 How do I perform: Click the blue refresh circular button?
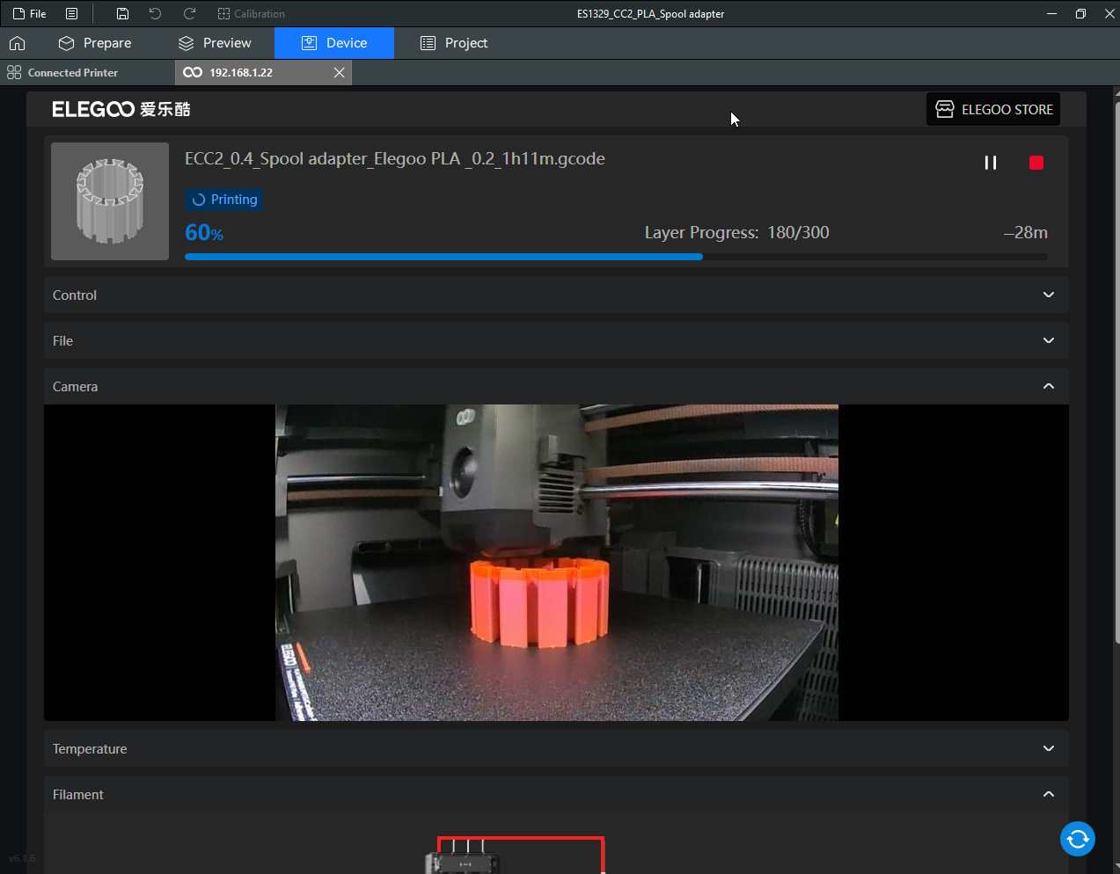(1077, 839)
